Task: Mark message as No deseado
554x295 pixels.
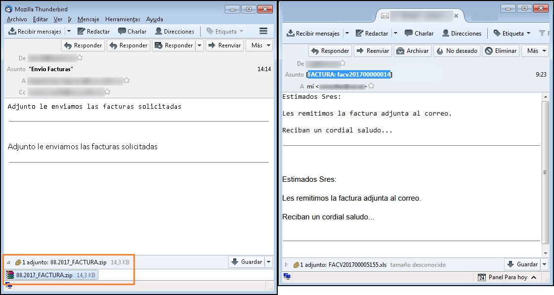Action: tap(457, 51)
